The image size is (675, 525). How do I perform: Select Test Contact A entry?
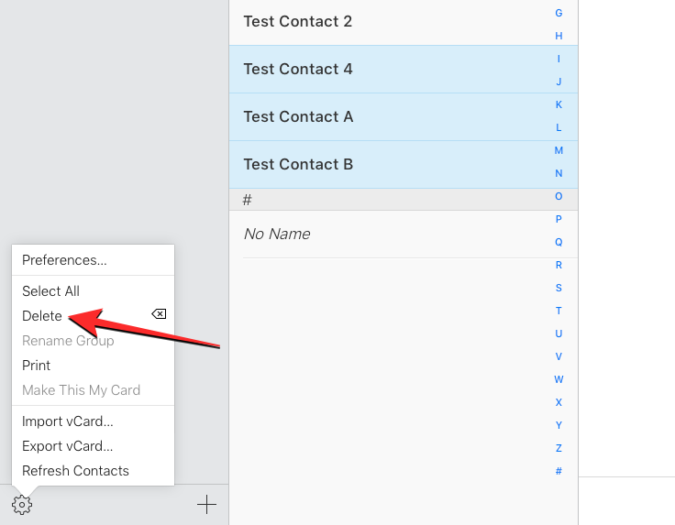(297, 117)
